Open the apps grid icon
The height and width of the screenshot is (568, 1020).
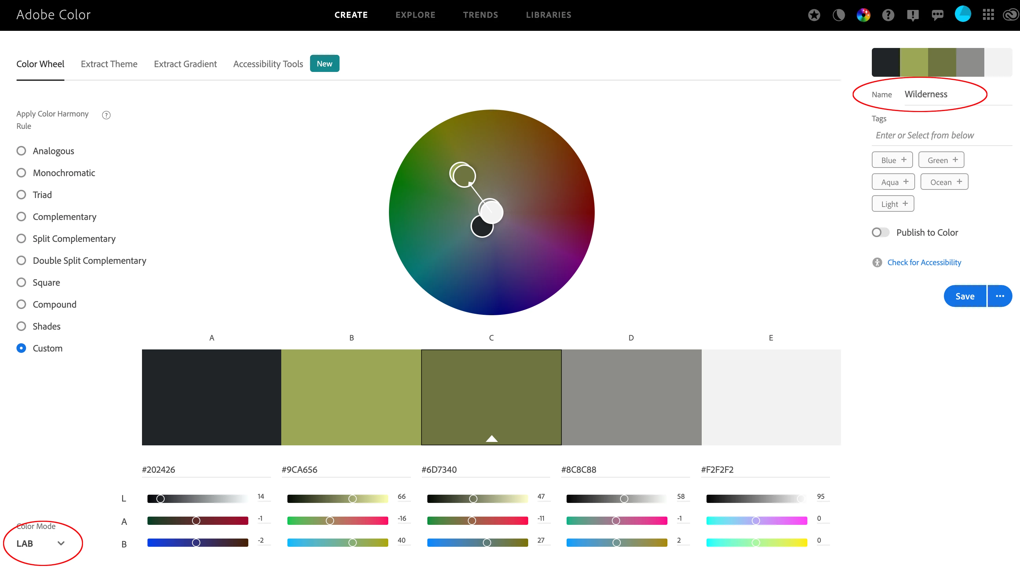[988, 15]
